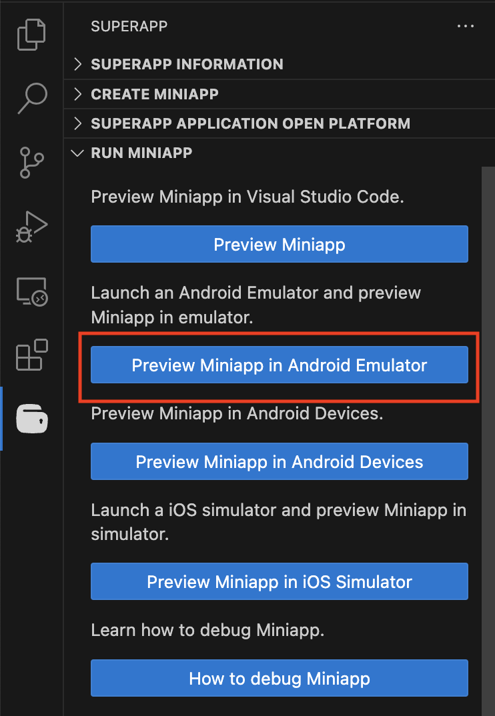This screenshot has height=716, width=495.
Task: Expand SUPERAPP APPLICATION OPEN PLATFORM section
Action: (280, 123)
